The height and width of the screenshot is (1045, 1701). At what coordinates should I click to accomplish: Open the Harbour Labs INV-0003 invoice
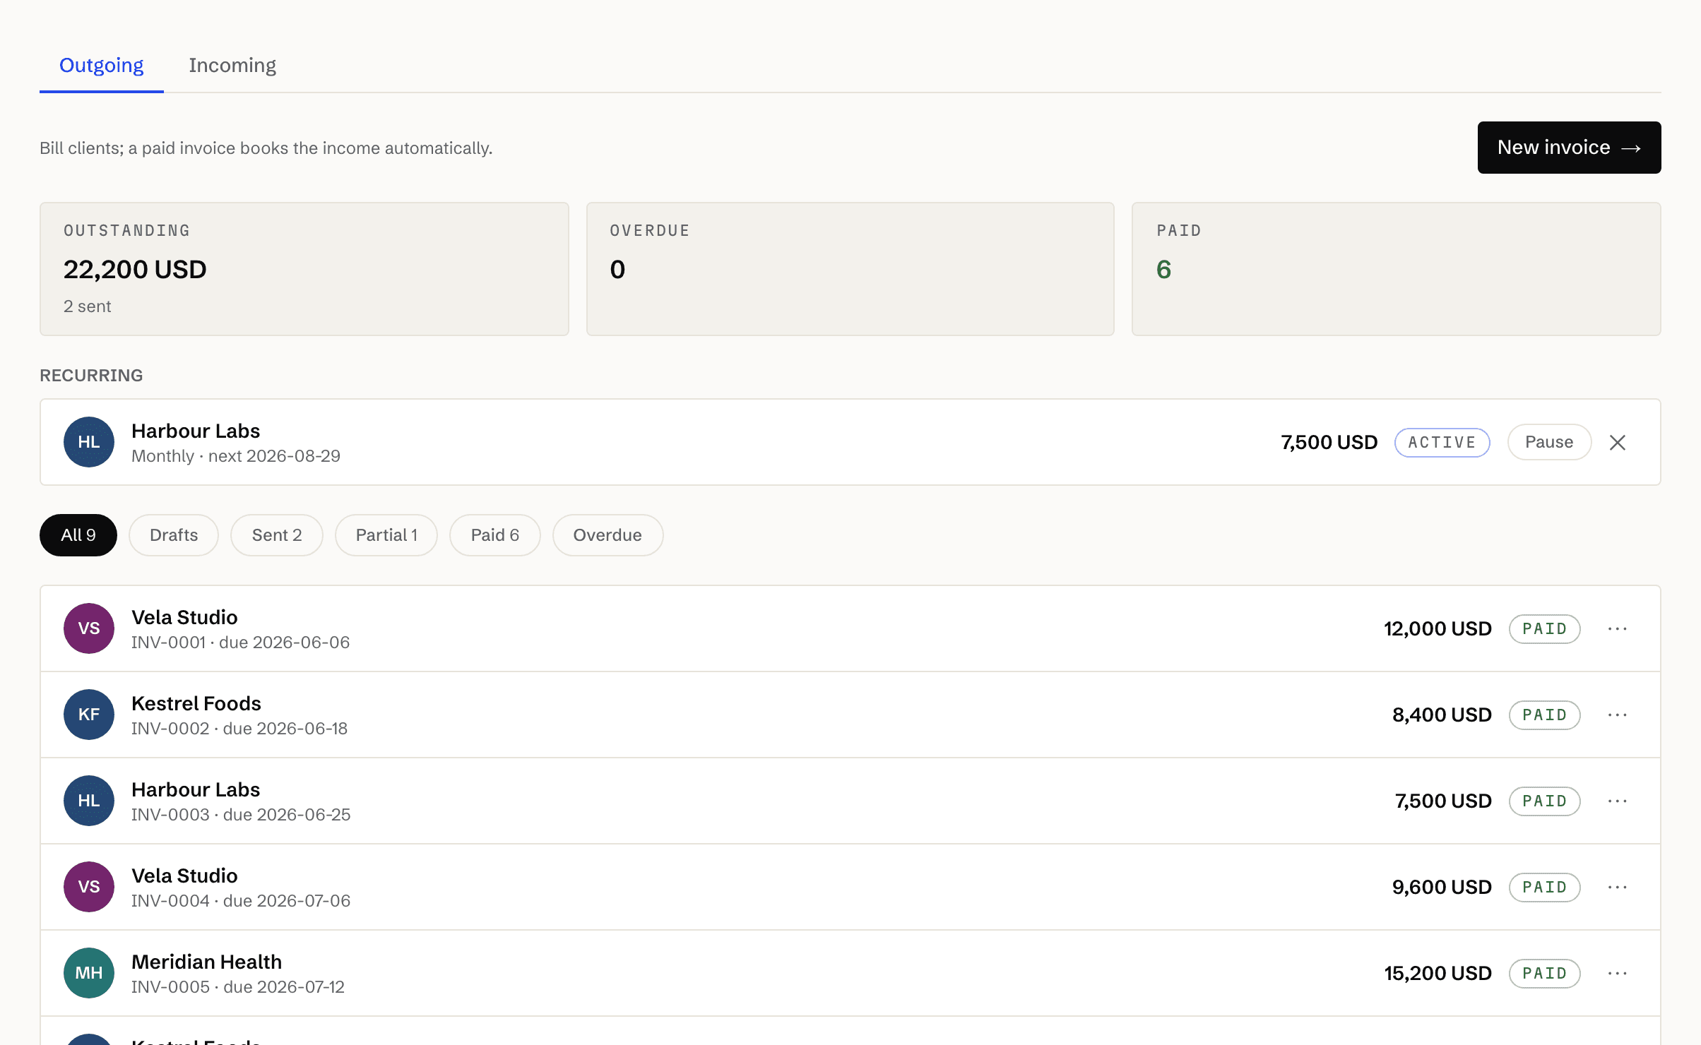pos(850,801)
